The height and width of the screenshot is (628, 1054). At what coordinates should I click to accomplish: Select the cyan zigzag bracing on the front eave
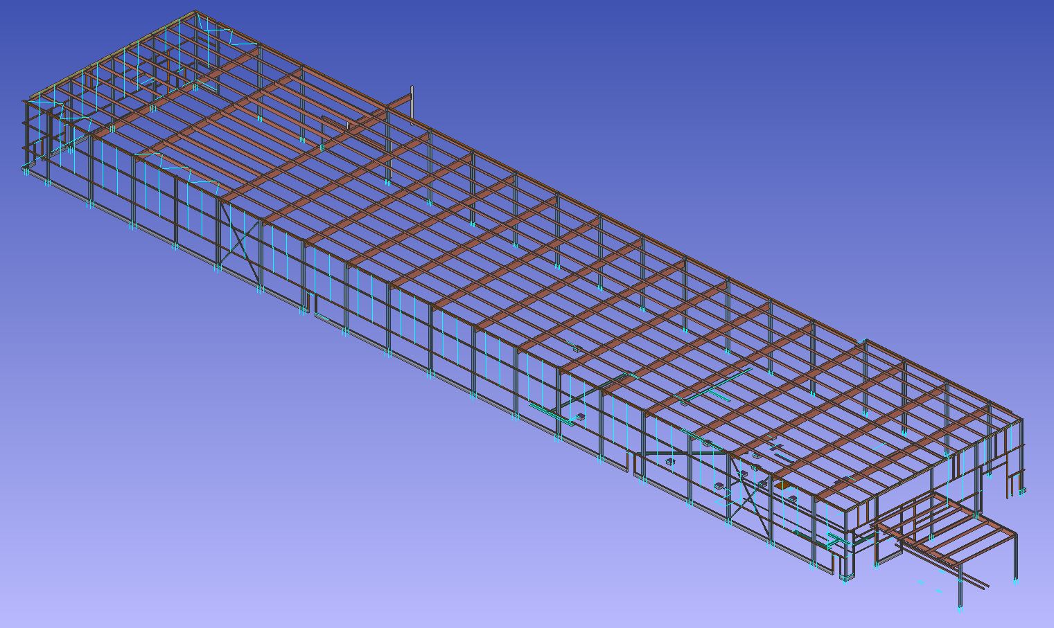(x=179, y=168)
